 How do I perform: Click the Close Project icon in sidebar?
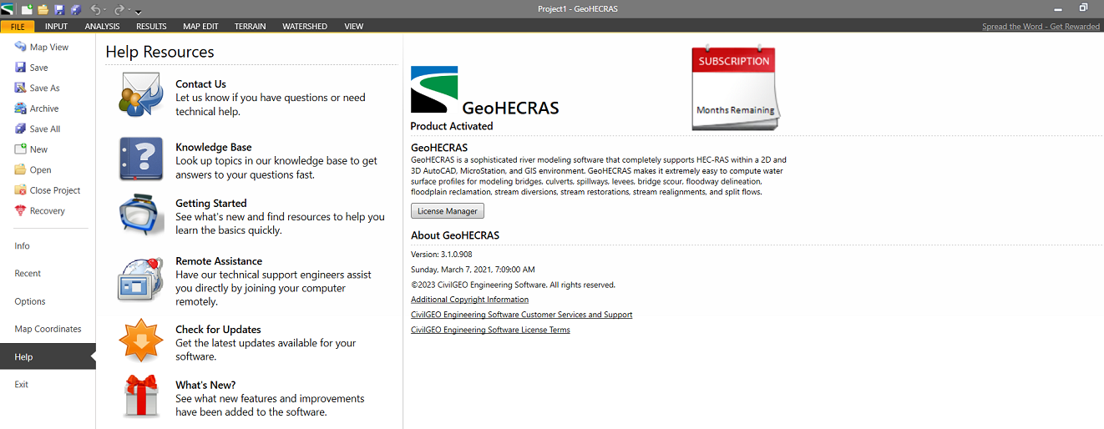[21, 190]
